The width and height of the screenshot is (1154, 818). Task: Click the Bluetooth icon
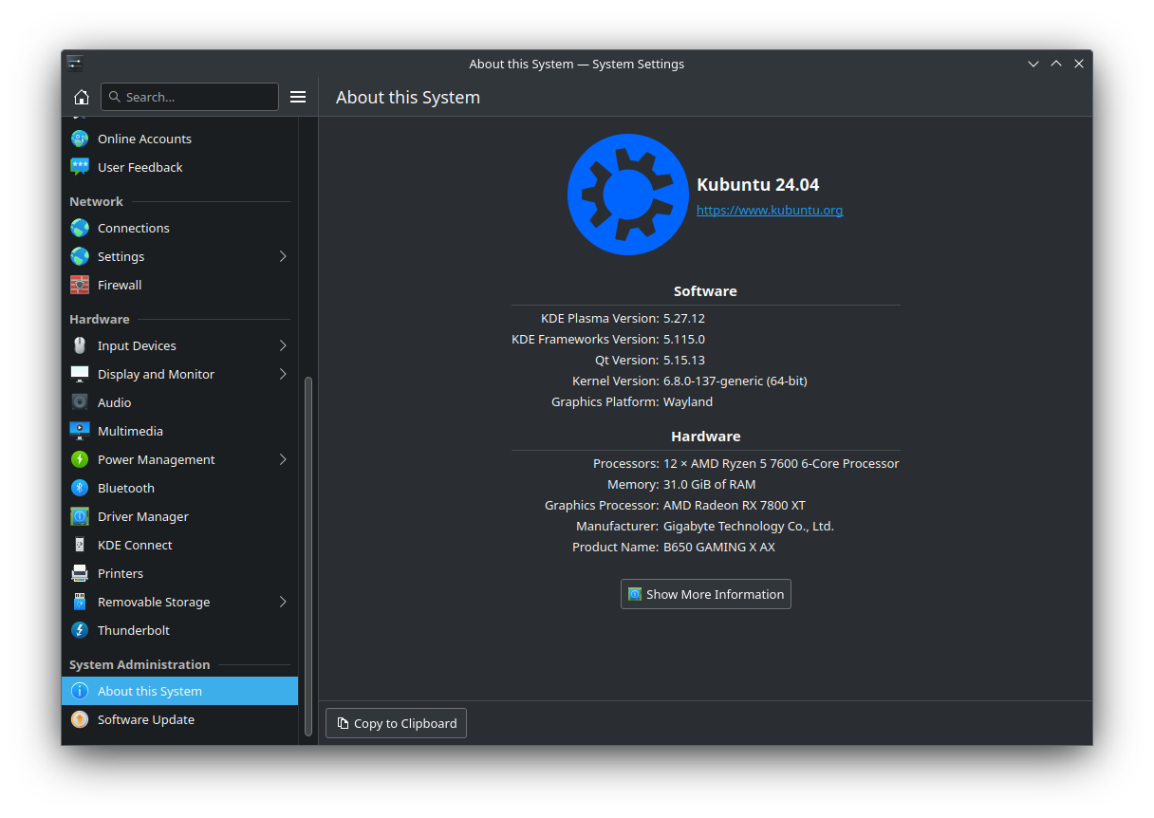[80, 488]
